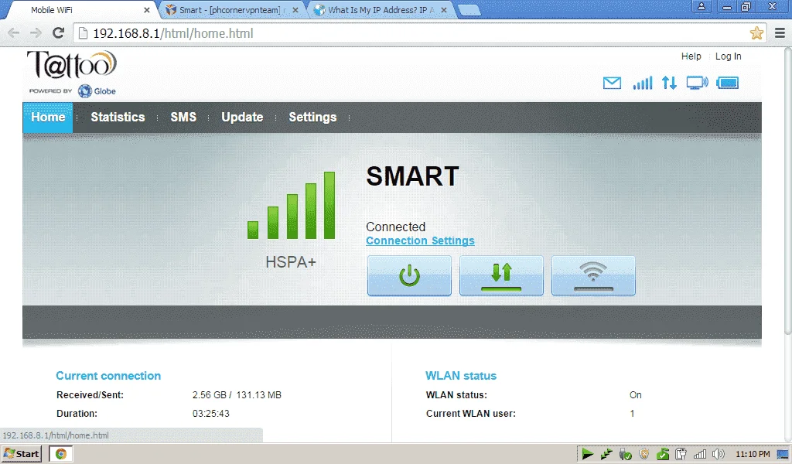
Task: Open the SMS tab
Action: click(x=183, y=117)
